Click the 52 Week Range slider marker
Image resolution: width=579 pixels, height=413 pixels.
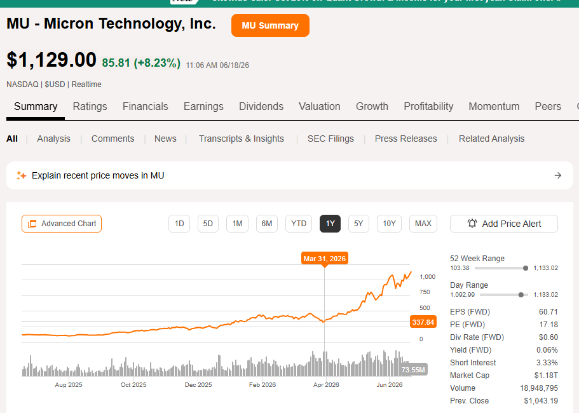pyautogui.click(x=526, y=268)
